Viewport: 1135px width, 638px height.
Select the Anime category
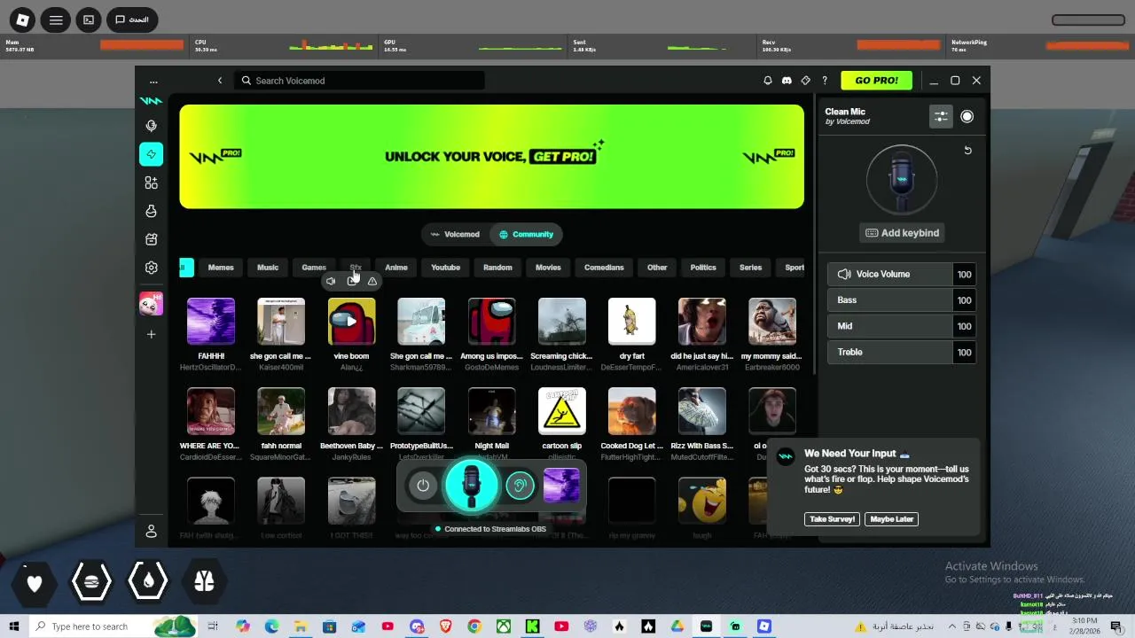click(x=396, y=268)
